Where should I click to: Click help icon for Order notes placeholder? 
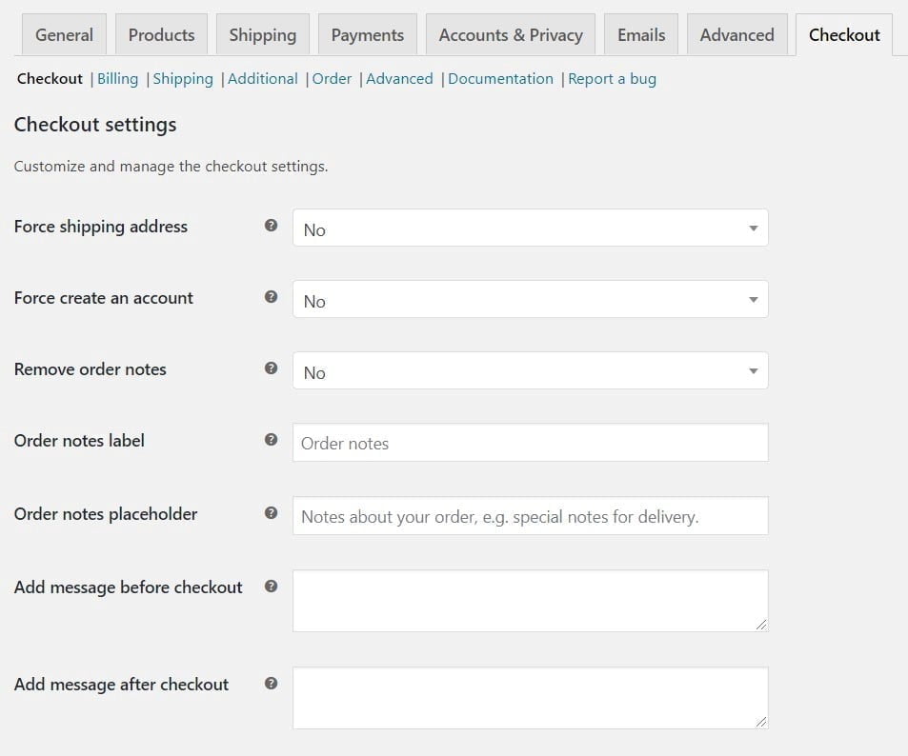pyautogui.click(x=271, y=513)
